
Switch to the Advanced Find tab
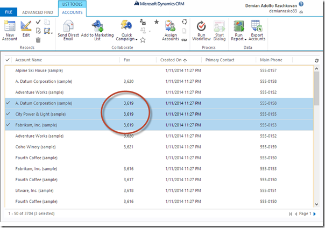37,12
